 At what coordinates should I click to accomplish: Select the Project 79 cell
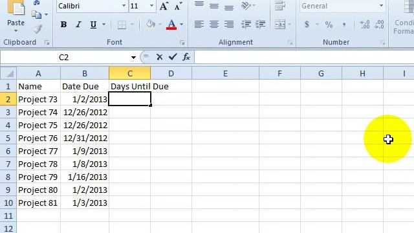point(39,177)
